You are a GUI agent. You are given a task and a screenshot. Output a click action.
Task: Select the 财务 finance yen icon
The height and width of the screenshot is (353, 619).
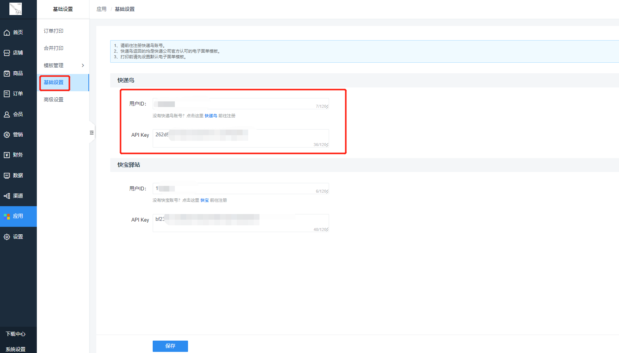(7, 155)
